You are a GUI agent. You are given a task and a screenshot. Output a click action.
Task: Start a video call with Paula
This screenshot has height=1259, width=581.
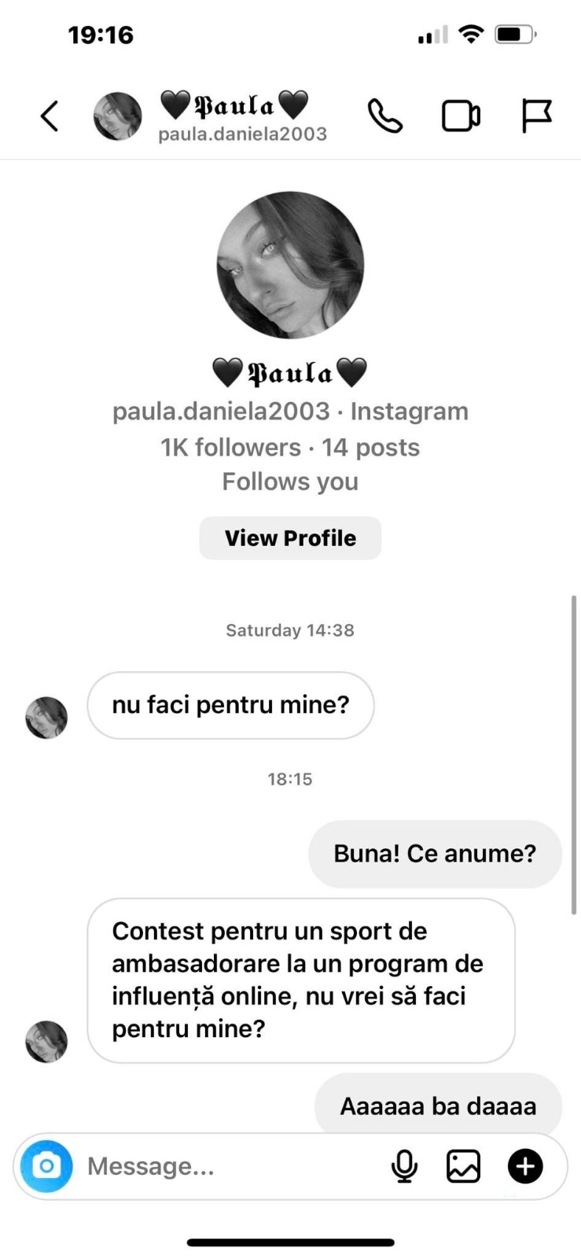461,117
